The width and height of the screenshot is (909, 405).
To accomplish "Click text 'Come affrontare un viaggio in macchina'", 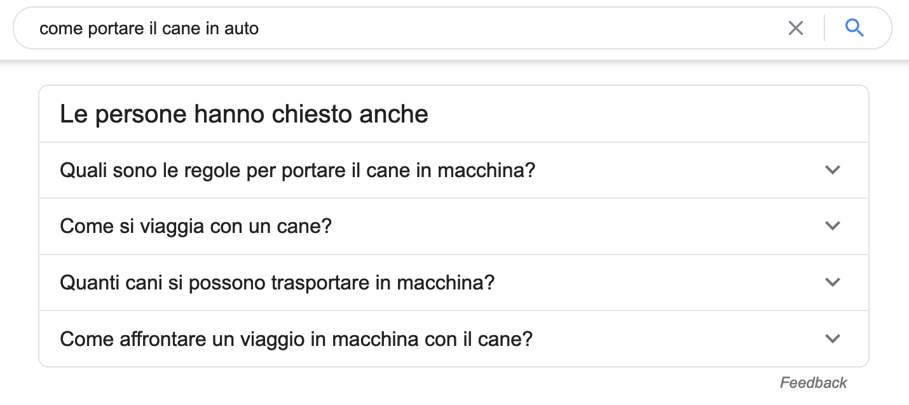I will [x=296, y=338].
